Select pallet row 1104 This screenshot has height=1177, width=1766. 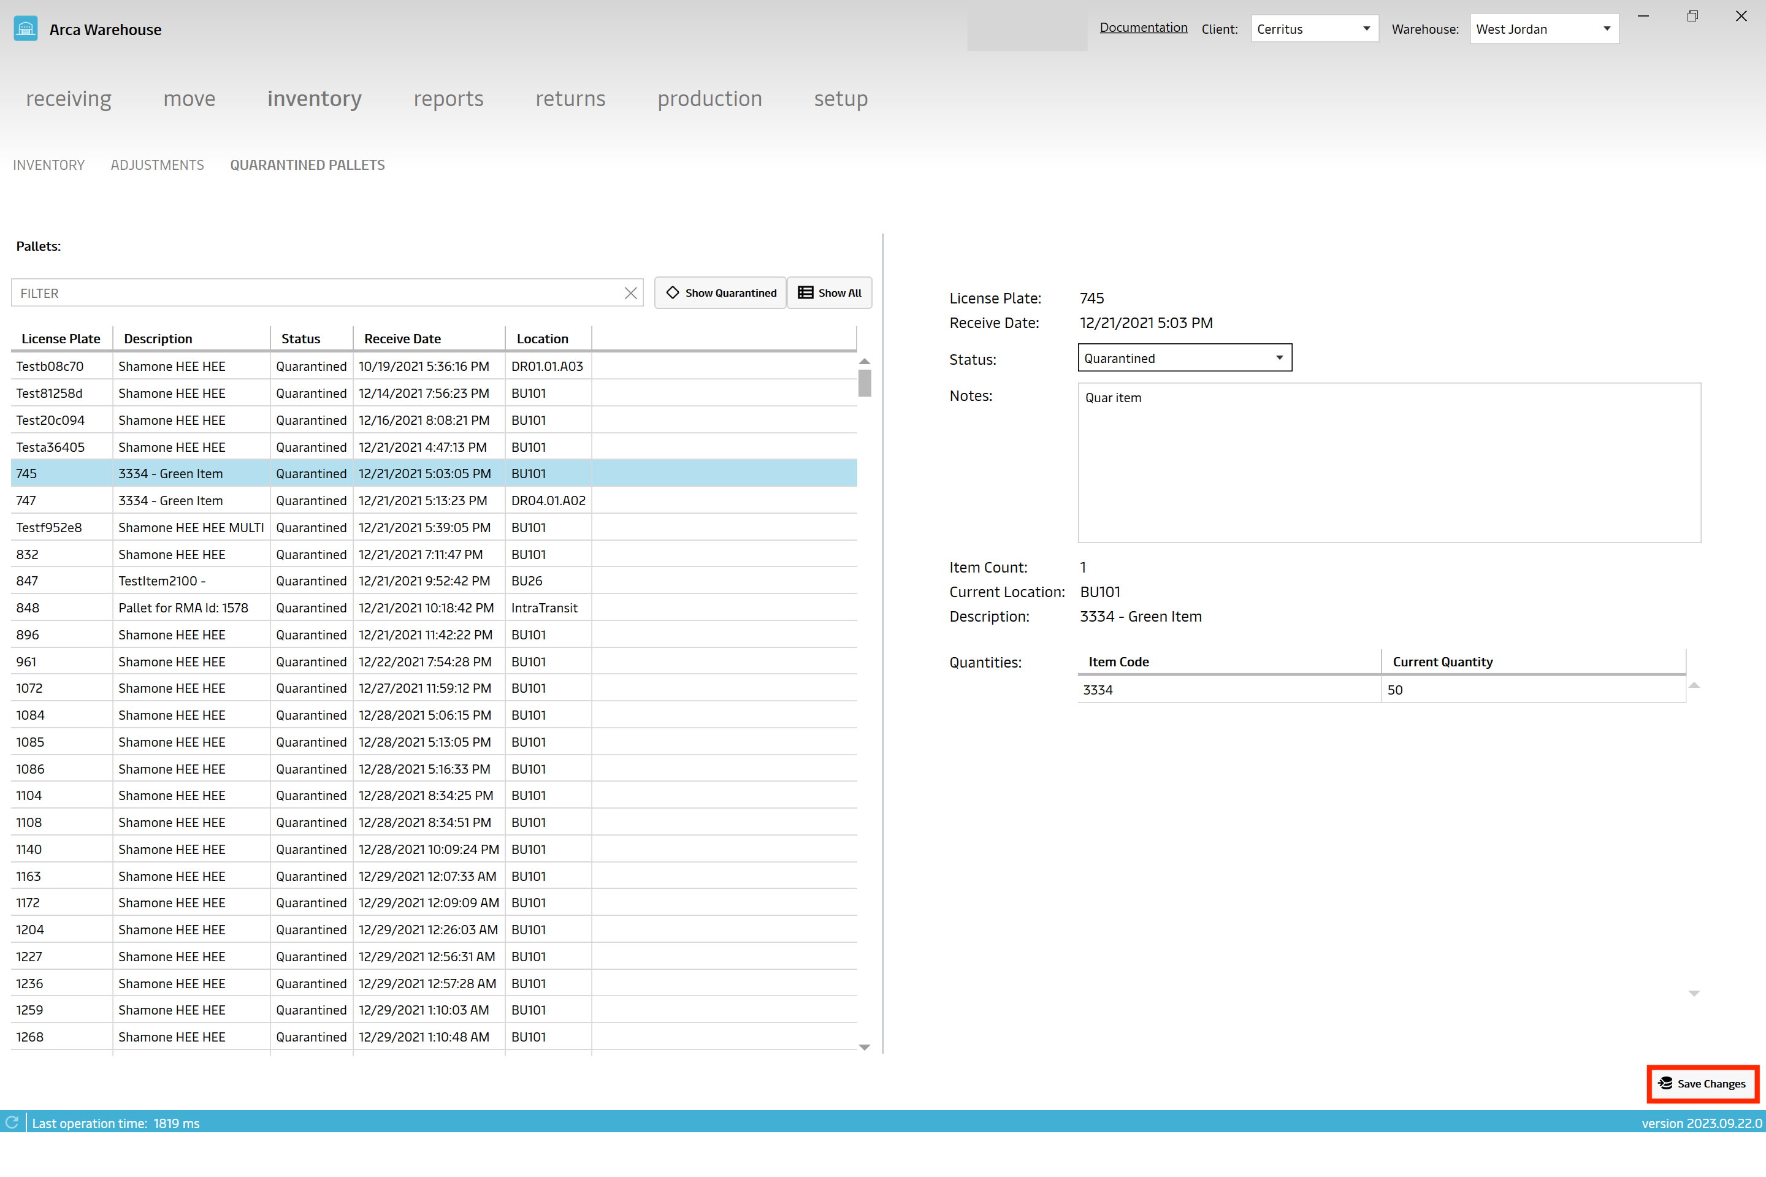434,796
